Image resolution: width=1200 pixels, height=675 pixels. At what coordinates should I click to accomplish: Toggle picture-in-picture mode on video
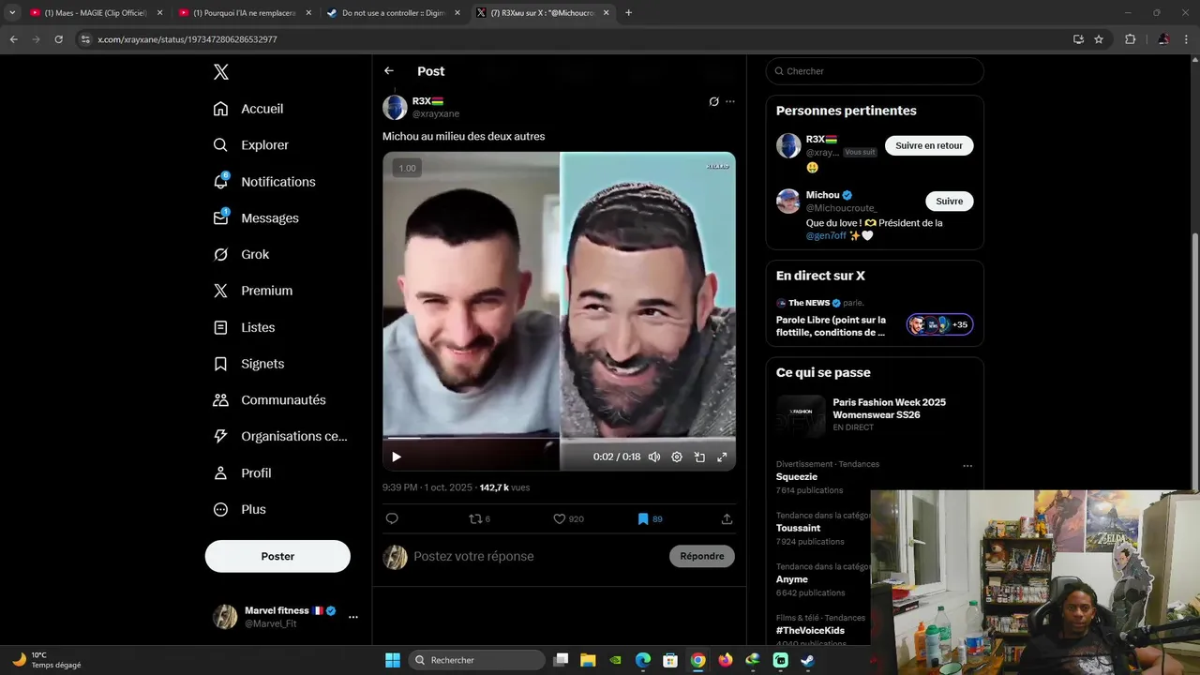point(699,457)
